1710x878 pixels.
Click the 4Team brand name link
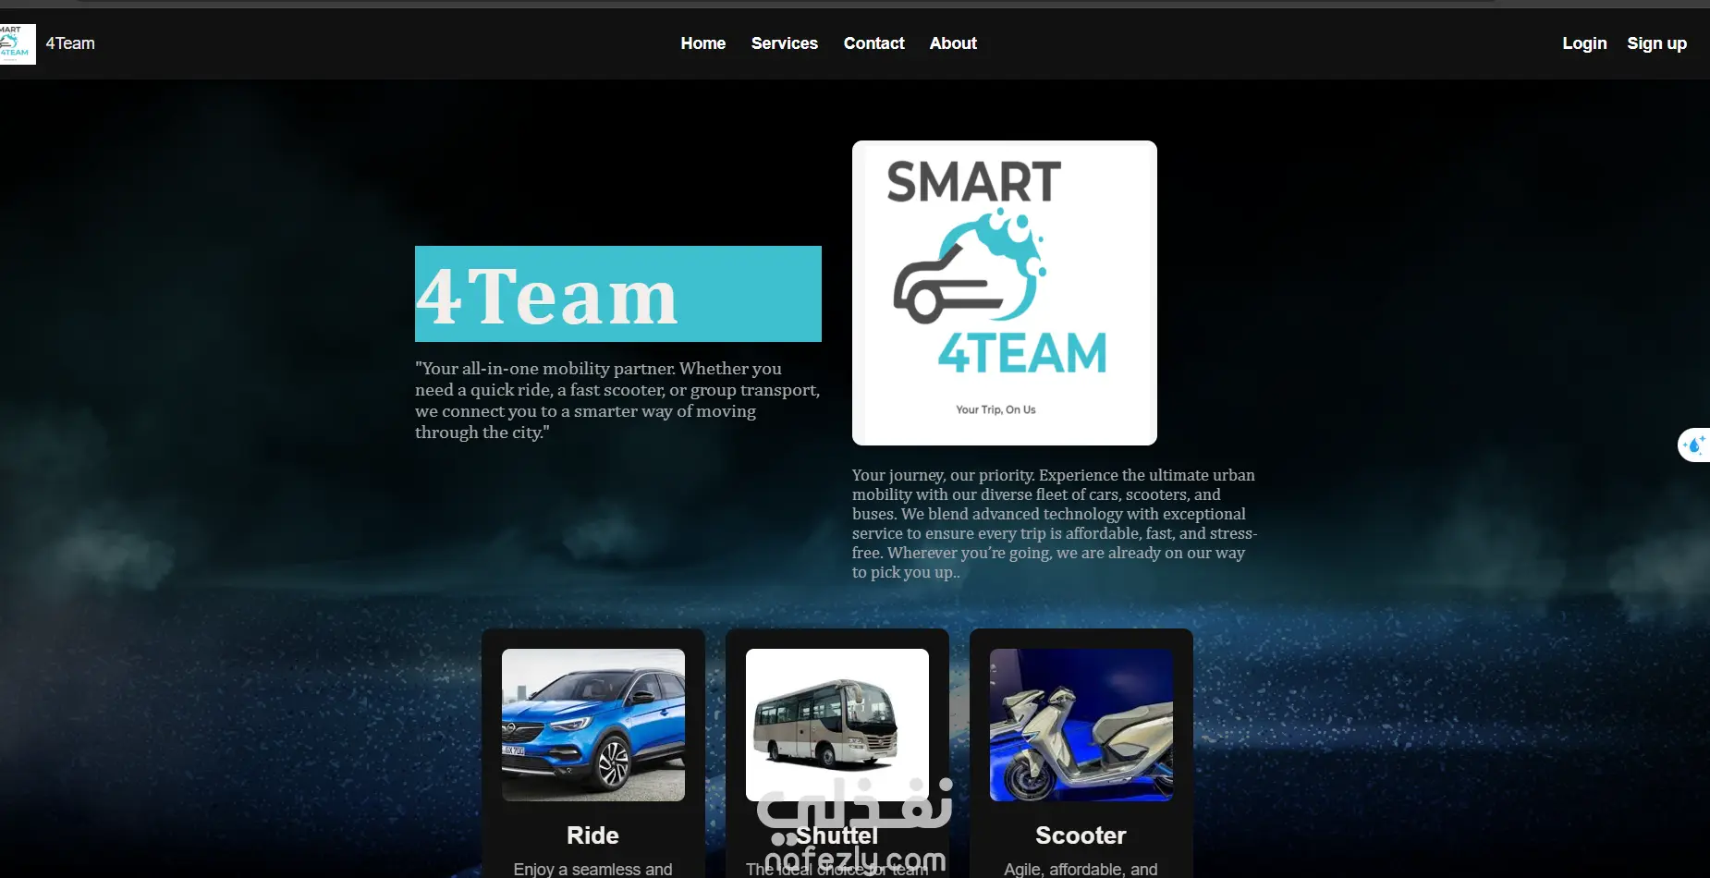coord(70,43)
